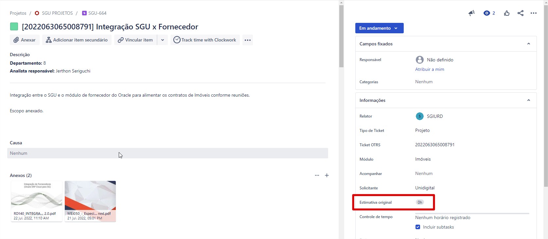
Task: Open the top-right more actions menu
Action: click(x=534, y=13)
